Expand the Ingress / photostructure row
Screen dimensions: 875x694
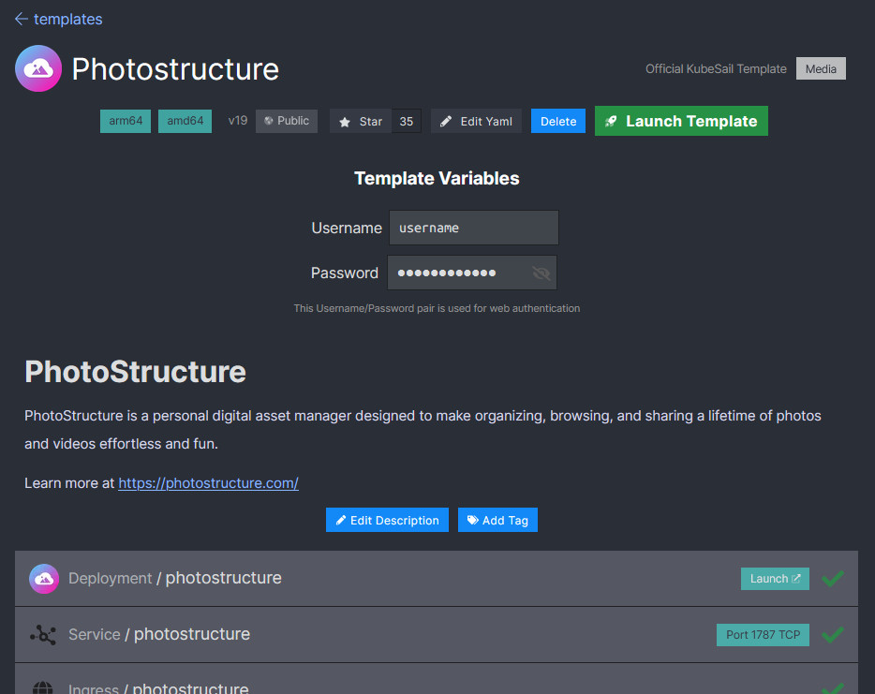click(x=437, y=679)
